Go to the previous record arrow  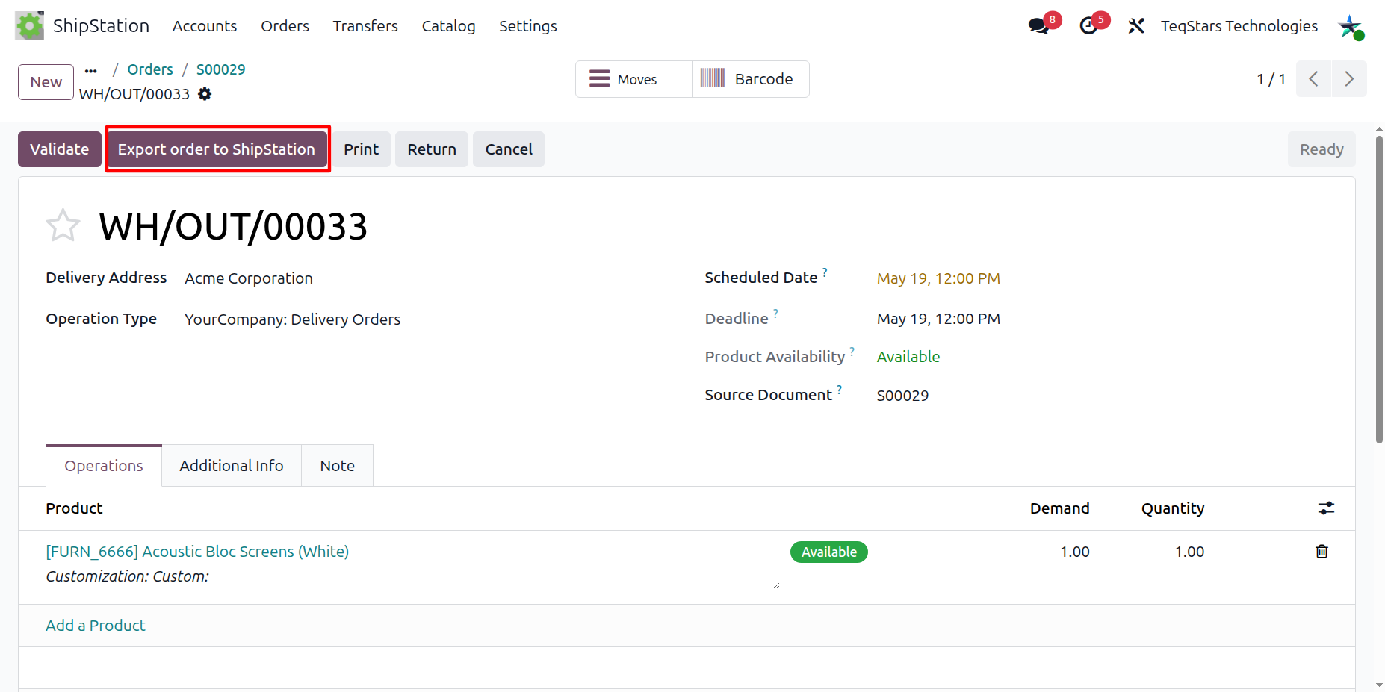coord(1313,79)
